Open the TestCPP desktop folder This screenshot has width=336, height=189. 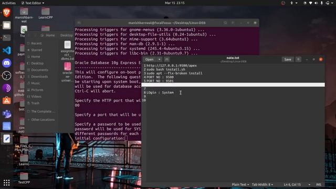[x=24, y=178]
